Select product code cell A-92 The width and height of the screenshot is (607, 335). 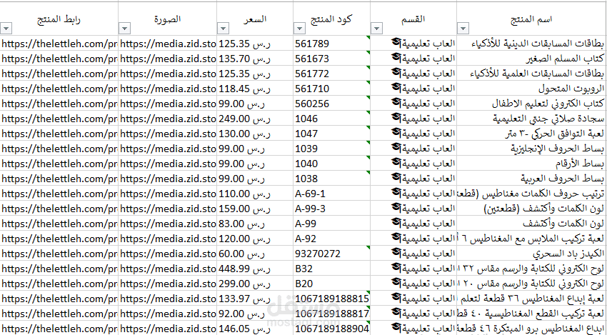coord(332,239)
